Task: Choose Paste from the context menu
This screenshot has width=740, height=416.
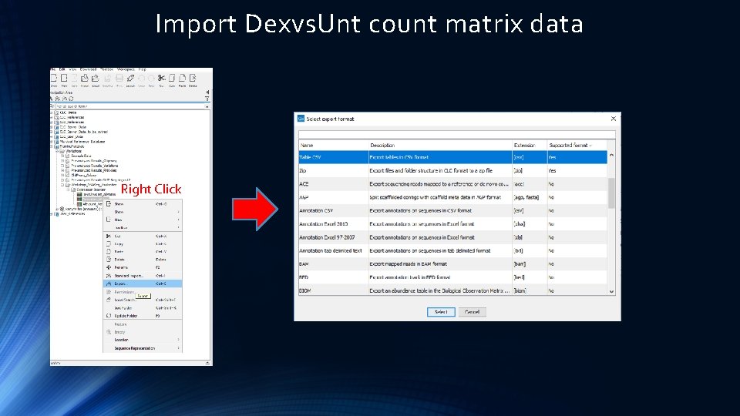Action: (x=143, y=251)
